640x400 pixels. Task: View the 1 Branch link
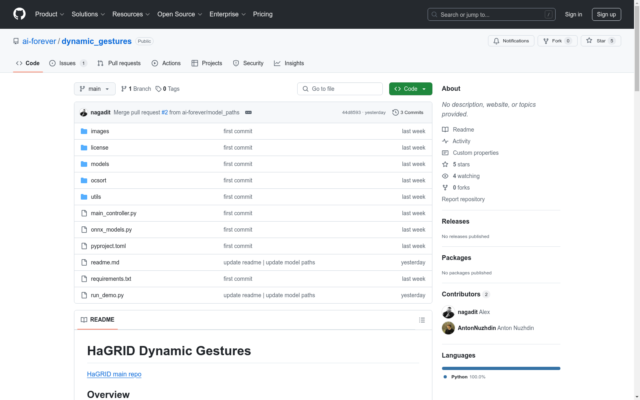(x=136, y=89)
